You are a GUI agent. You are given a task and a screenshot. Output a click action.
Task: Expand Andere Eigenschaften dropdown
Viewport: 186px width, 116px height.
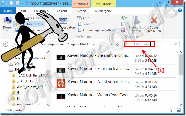pyautogui.click(x=97, y=30)
